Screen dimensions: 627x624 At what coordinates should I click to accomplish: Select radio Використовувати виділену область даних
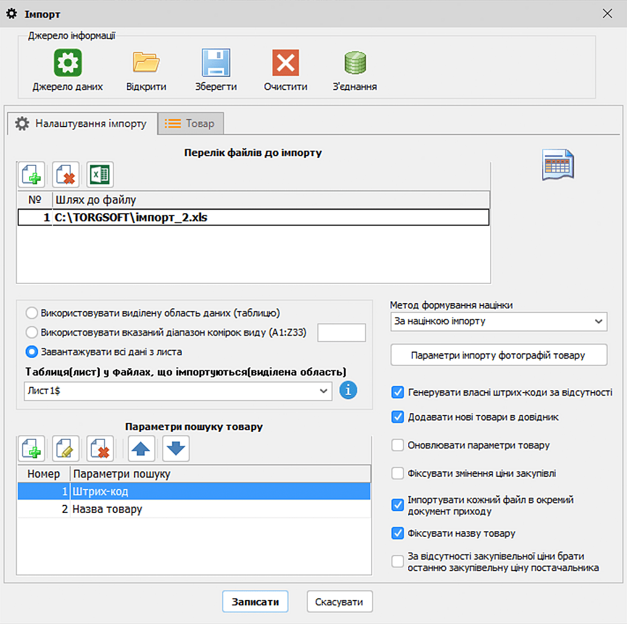[32, 313]
